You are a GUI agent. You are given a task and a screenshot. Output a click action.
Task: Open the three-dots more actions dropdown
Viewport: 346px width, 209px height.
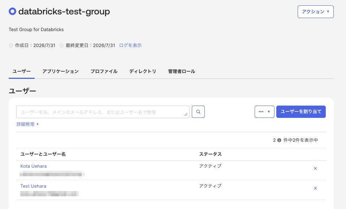[x=264, y=112]
